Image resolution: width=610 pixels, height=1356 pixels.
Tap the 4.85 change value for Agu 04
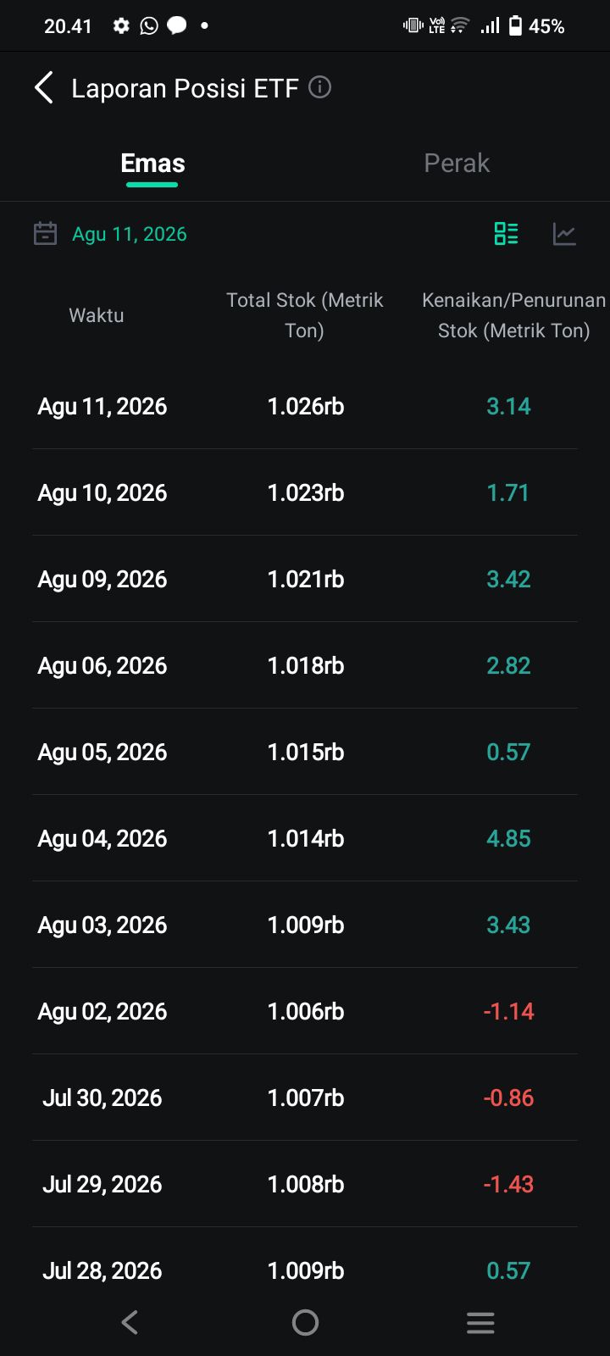pos(508,838)
